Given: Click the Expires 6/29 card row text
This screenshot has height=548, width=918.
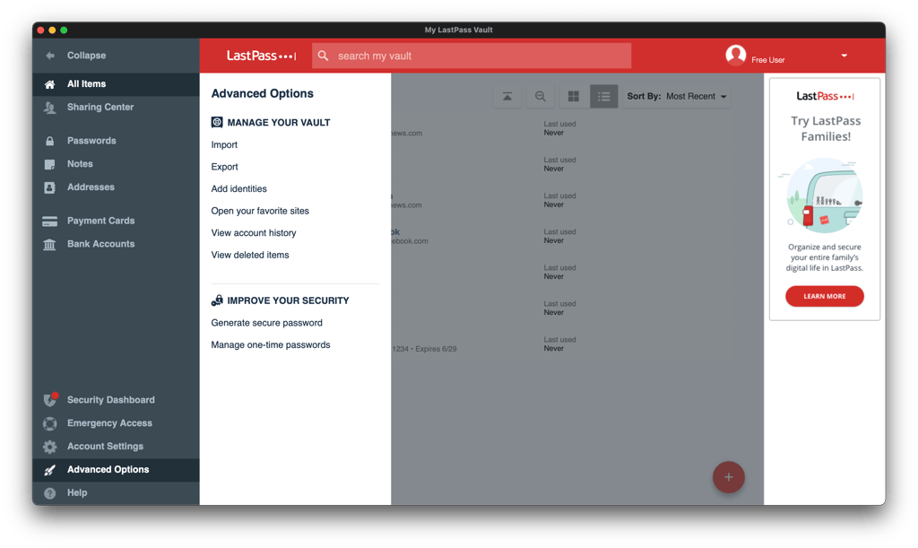Looking at the screenshot, I should tap(424, 349).
